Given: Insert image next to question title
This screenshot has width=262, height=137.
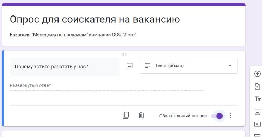Looking at the screenshot, I should [129, 66].
